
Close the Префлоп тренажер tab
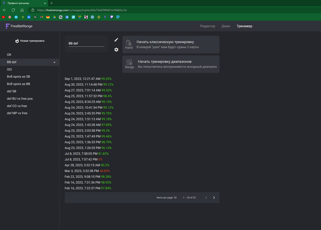tap(45, 3)
